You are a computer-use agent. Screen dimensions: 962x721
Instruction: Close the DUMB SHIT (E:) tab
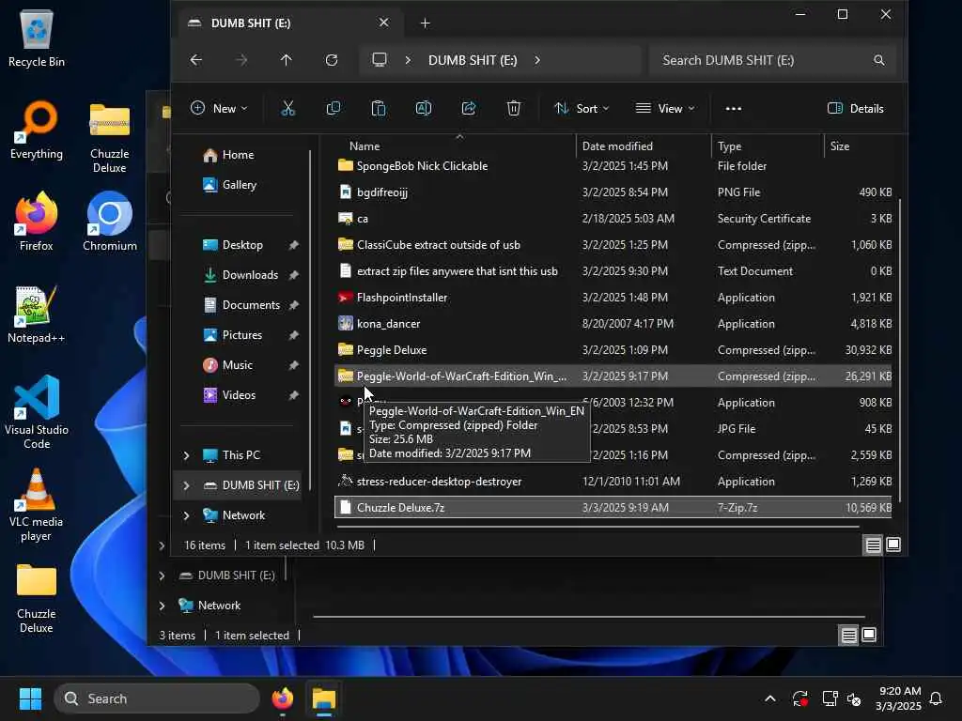[383, 23]
